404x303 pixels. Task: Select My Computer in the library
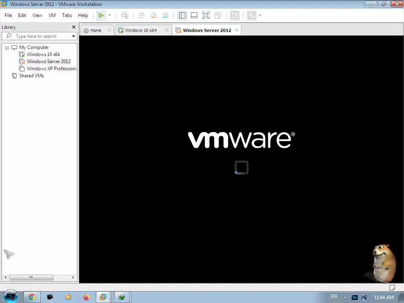coord(34,47)
